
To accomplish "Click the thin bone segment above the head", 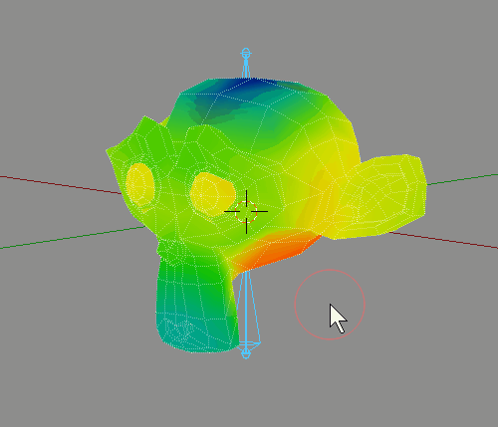I will point(246,69).
